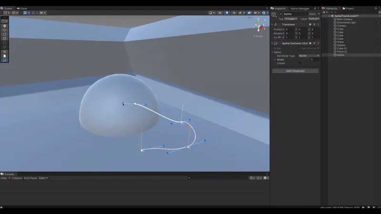
Task: Select the Rotate tool
Action: pos(5,34)
